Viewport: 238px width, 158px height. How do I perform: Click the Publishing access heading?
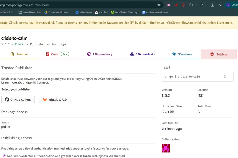click(x=17, y=138)
